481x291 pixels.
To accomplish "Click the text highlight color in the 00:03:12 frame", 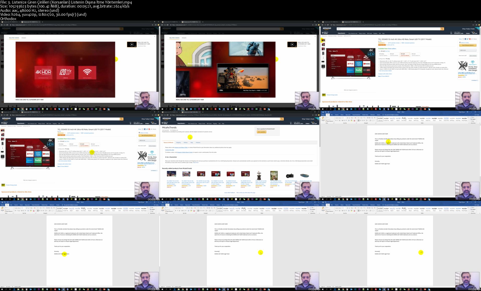I will [351, 121].
